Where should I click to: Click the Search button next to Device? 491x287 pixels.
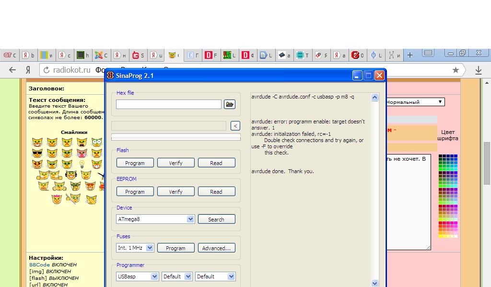(216, 219)
